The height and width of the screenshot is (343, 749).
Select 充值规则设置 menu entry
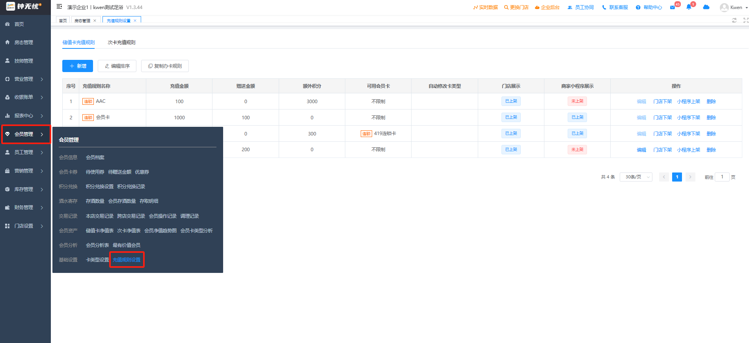pos(127,260)
